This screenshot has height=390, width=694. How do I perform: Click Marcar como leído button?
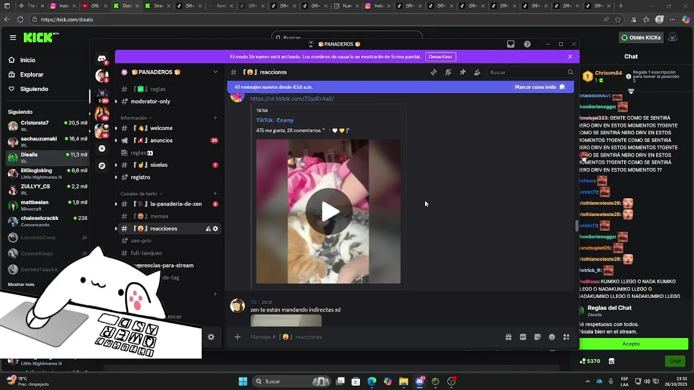pyautogui.click(x=540, y=87)
